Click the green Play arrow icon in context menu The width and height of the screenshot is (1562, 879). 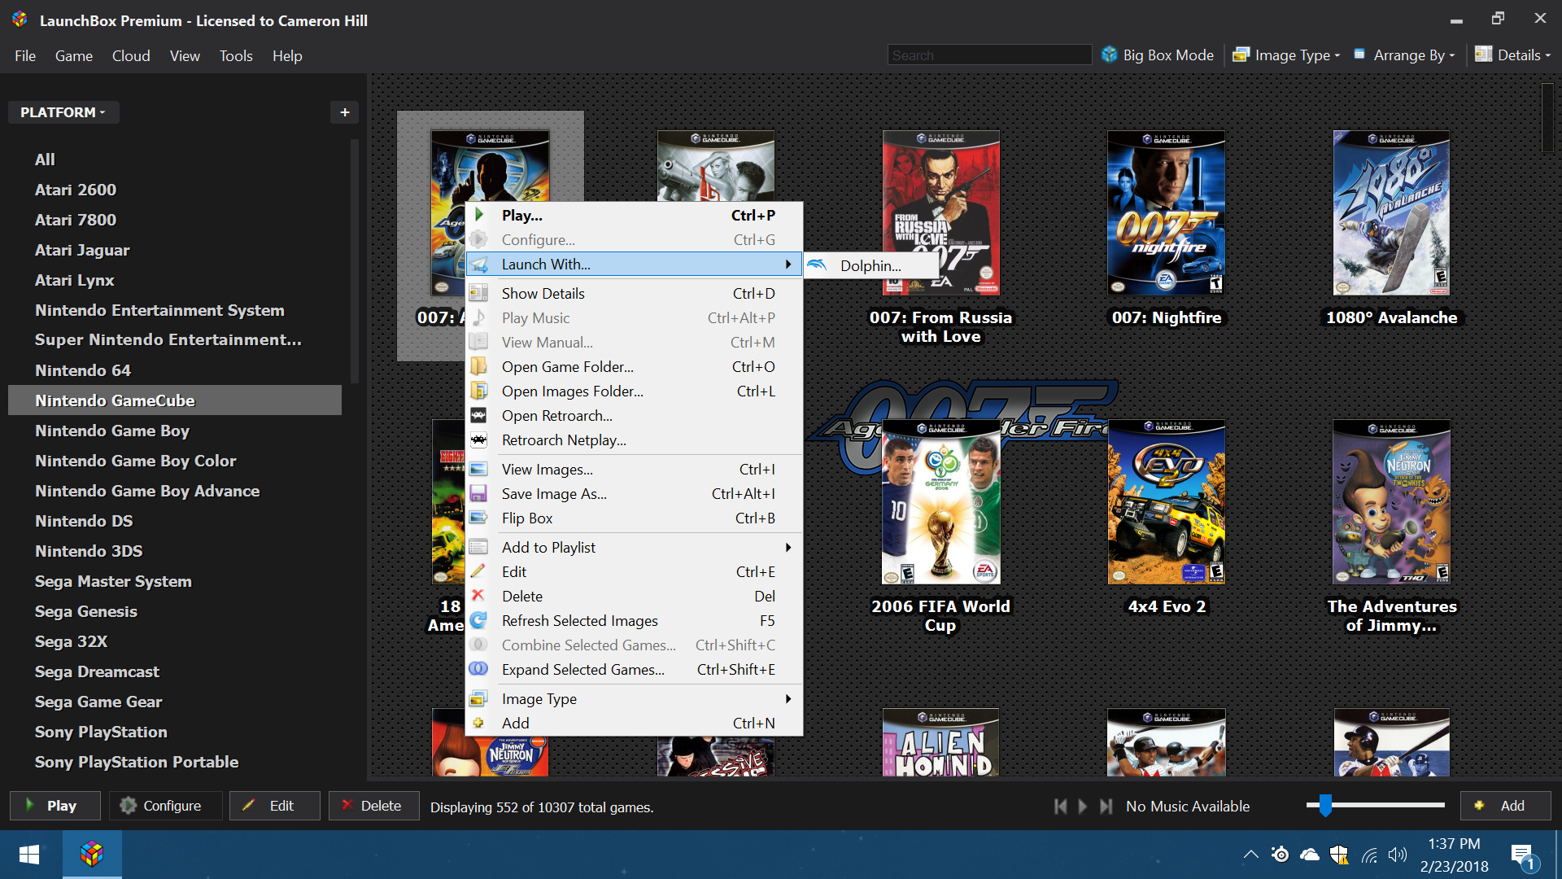tap(480, 215)
